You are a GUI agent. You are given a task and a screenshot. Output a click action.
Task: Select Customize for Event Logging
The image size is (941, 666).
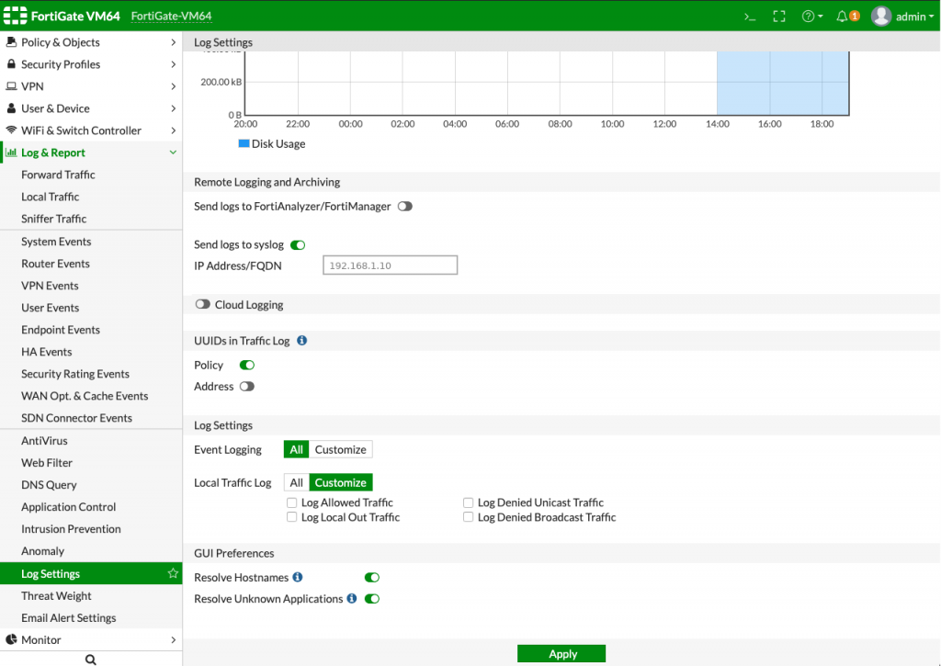click(x=340, y=449)
